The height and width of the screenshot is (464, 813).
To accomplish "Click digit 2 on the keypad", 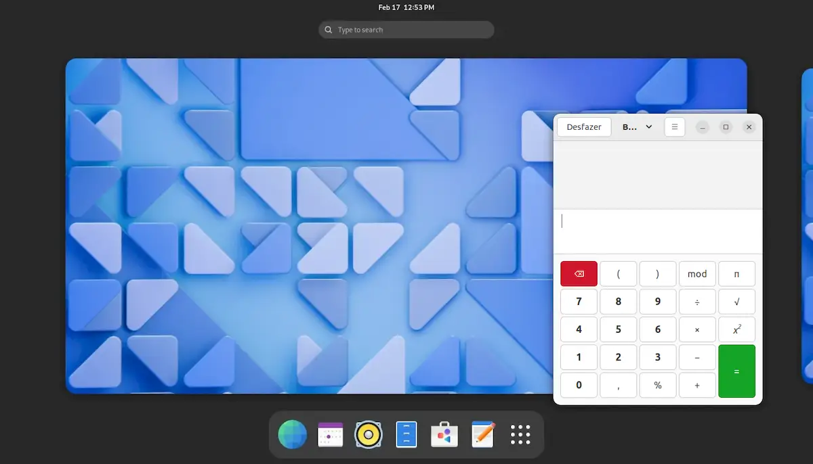I will coord(618,357).
